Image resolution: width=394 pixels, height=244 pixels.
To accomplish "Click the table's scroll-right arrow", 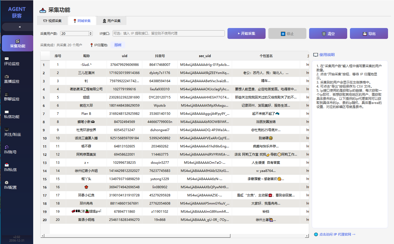I will click(307, 236).
